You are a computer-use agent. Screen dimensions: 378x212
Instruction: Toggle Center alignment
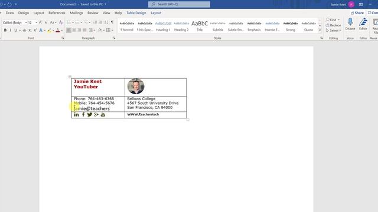click(x=74, y=30)
